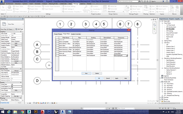Open the Collaborate ribbon tab
Screen dimensions: 183x114
tap(63, 4)
